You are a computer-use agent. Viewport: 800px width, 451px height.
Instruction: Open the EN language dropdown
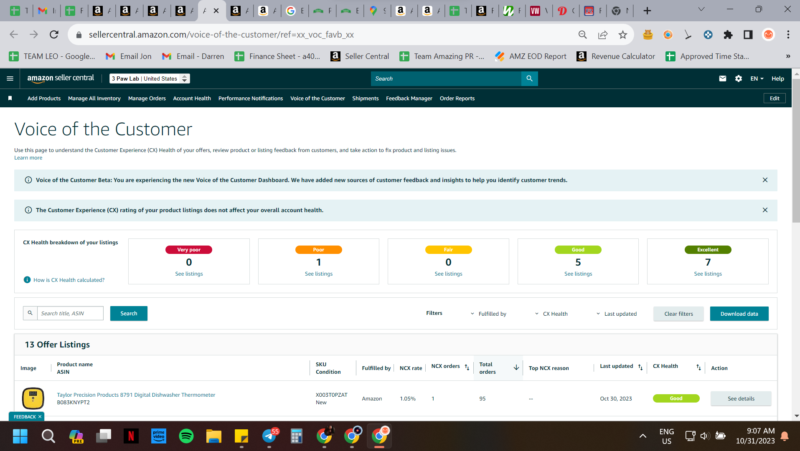[757, 79]
